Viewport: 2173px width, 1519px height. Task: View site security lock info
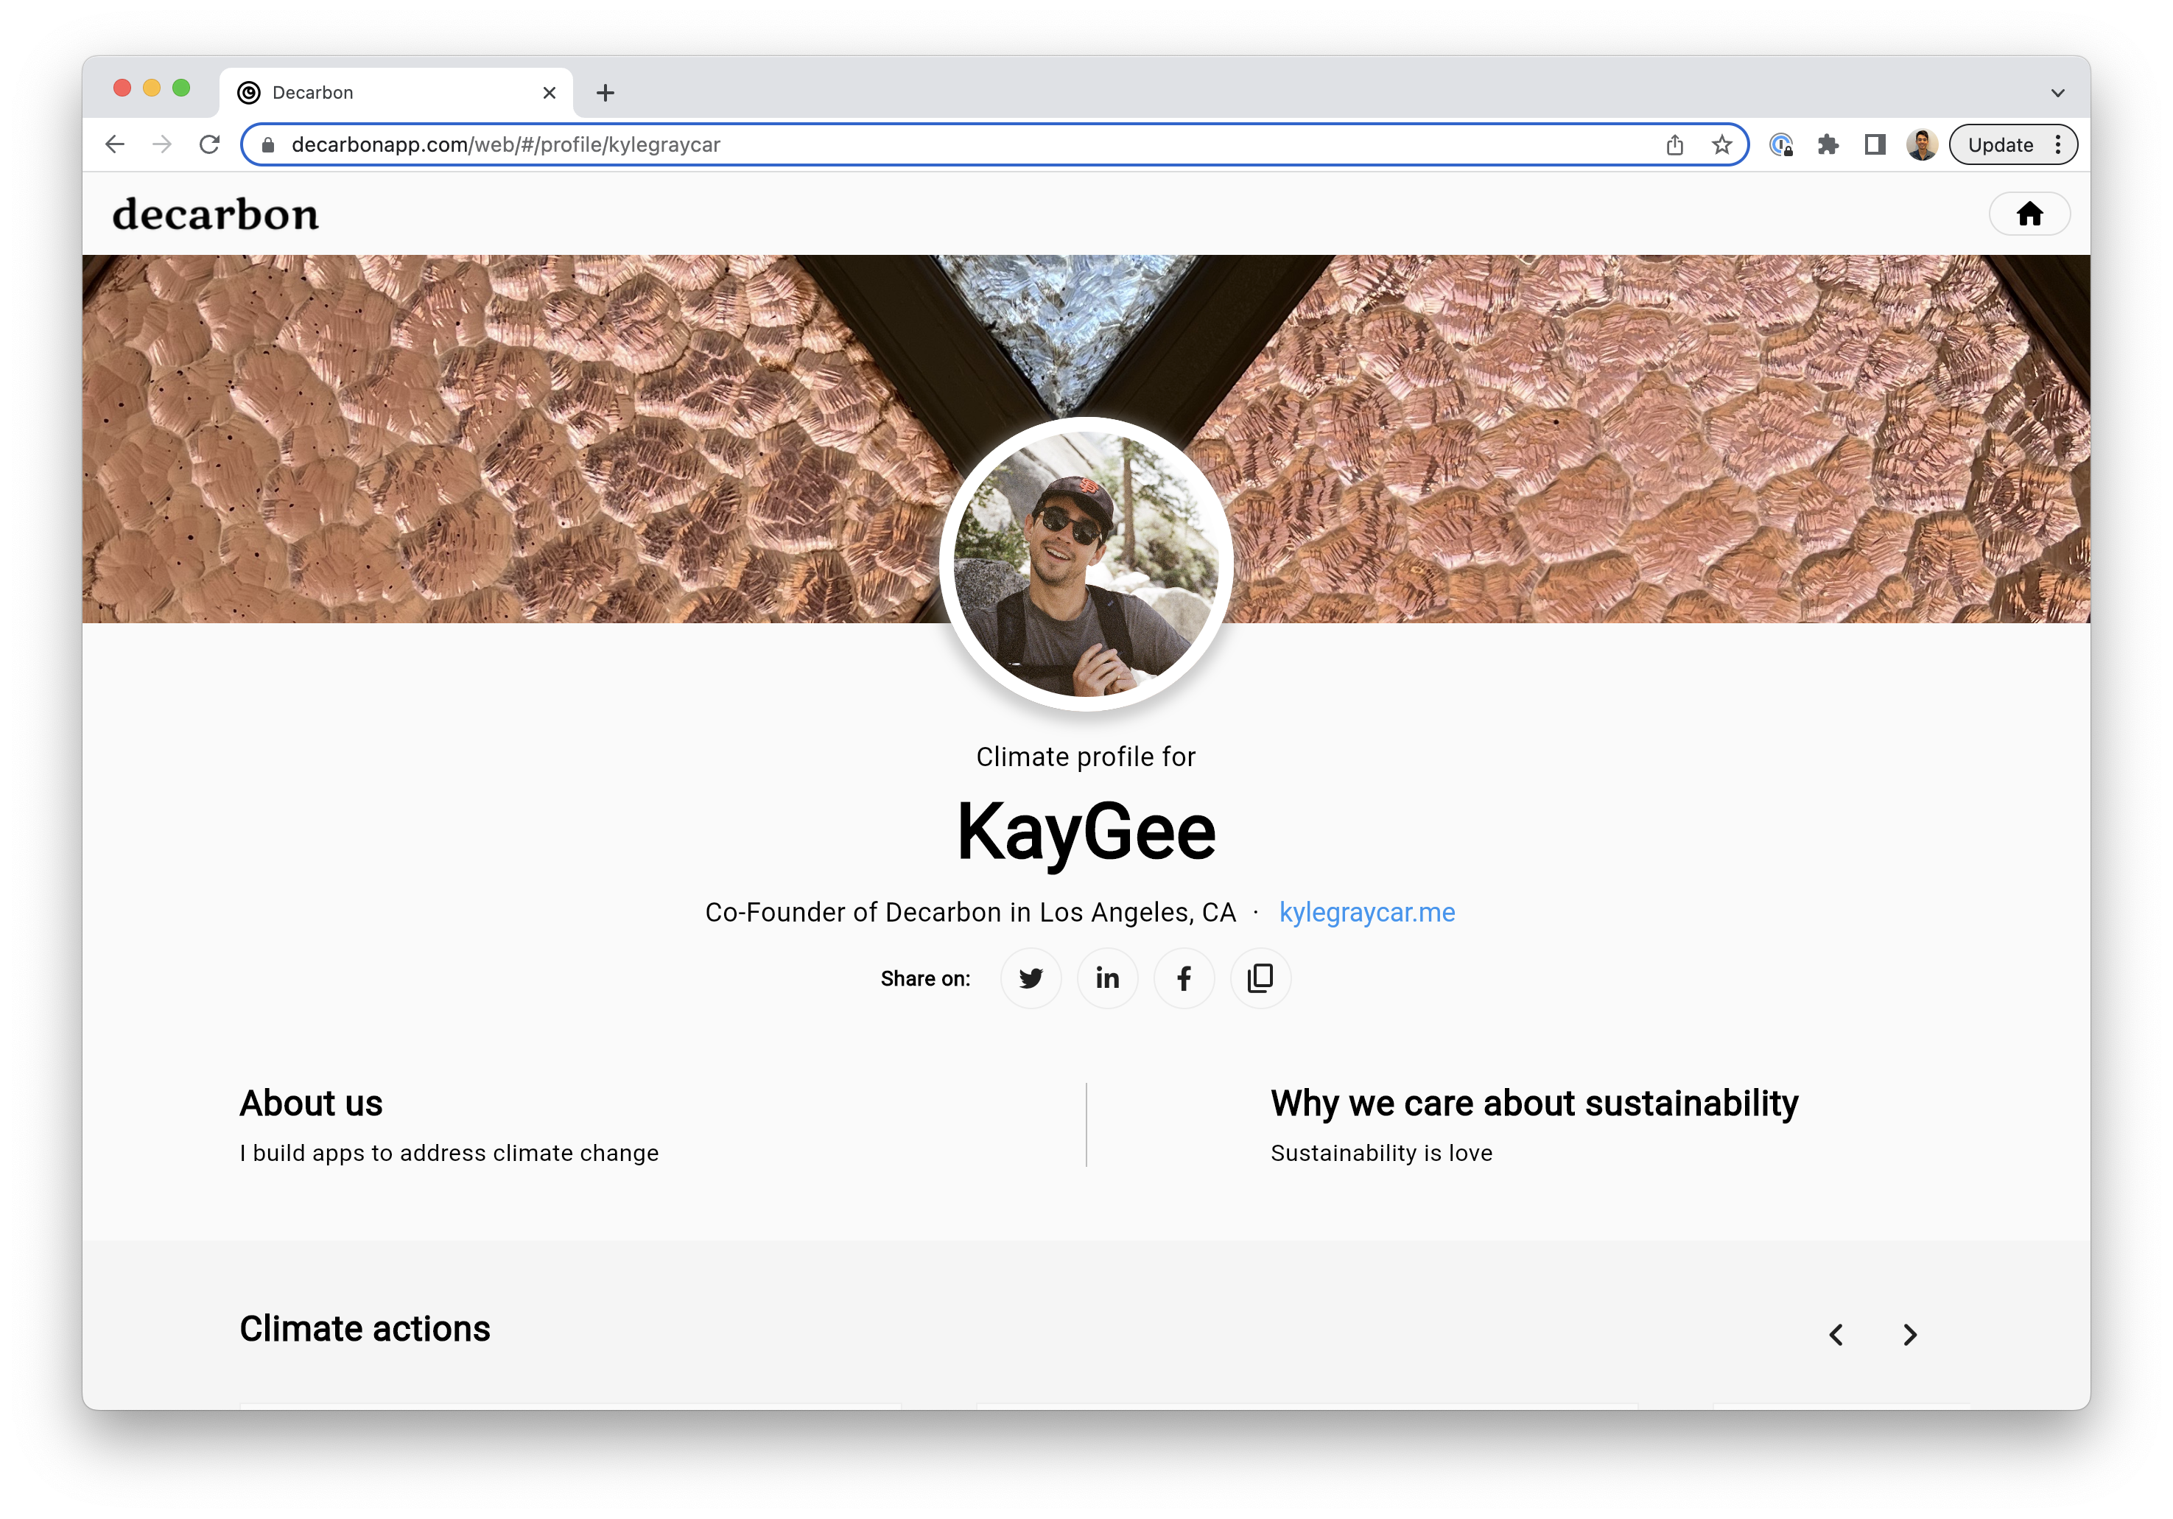(268, 145)
